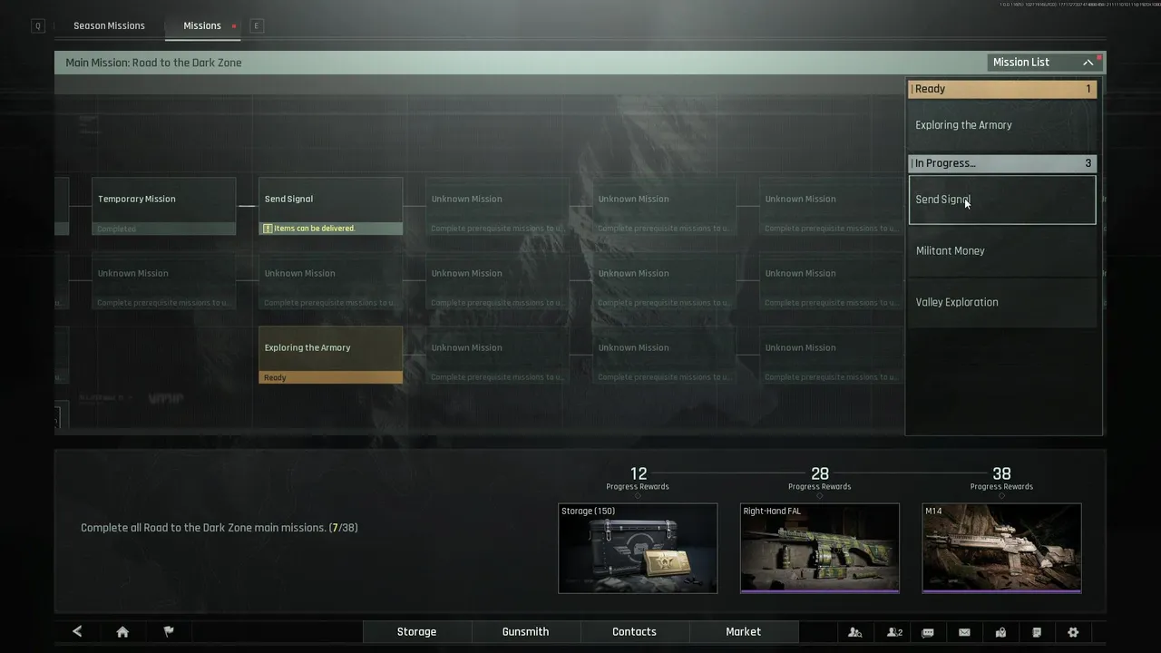Click 'Complete all Road to the Dark Zone' text
The height and width of the screenshot is (653, 1161).
[x=220, y=528]
